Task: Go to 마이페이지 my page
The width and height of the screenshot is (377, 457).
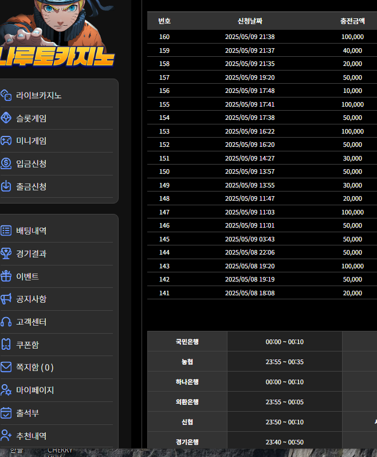Action: tap(35, 390)
